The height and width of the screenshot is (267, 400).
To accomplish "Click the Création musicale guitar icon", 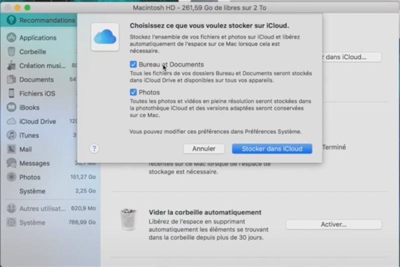I will (x=11, y=66).
